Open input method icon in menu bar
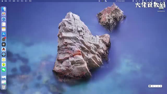167x94 pixels. pyautogui.click(x=143, y=1)
